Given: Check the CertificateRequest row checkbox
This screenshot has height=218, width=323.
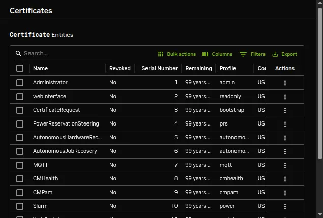Looking at the screenshot, I should point(20,110).
